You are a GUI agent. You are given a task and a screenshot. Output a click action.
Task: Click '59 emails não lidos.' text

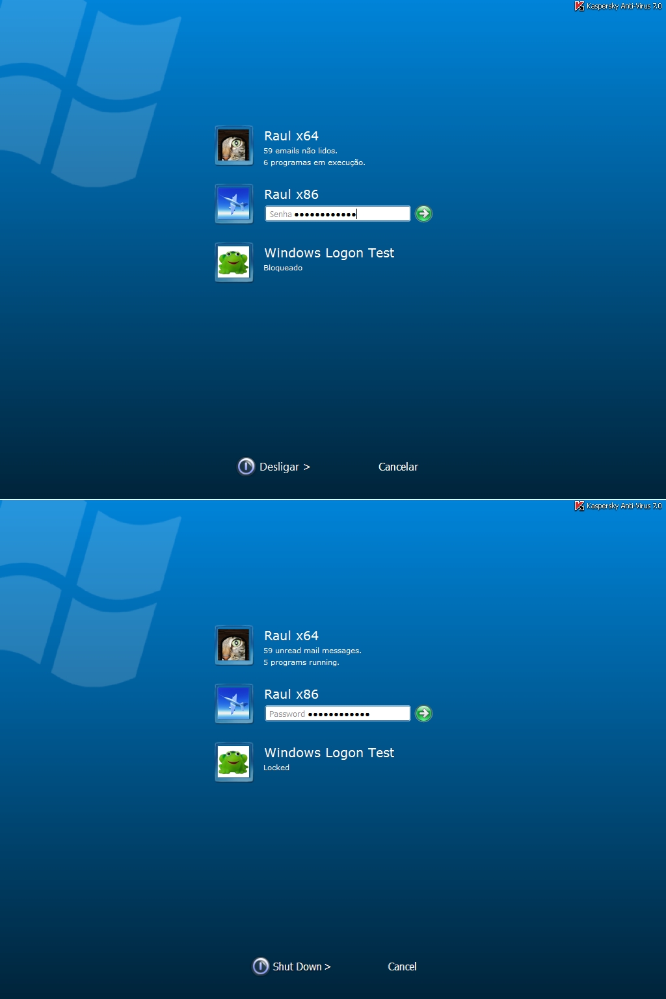coord(300,151)
